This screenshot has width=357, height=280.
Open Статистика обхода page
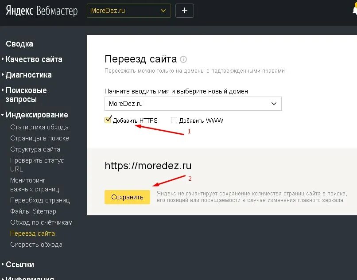tap(39, 127)
